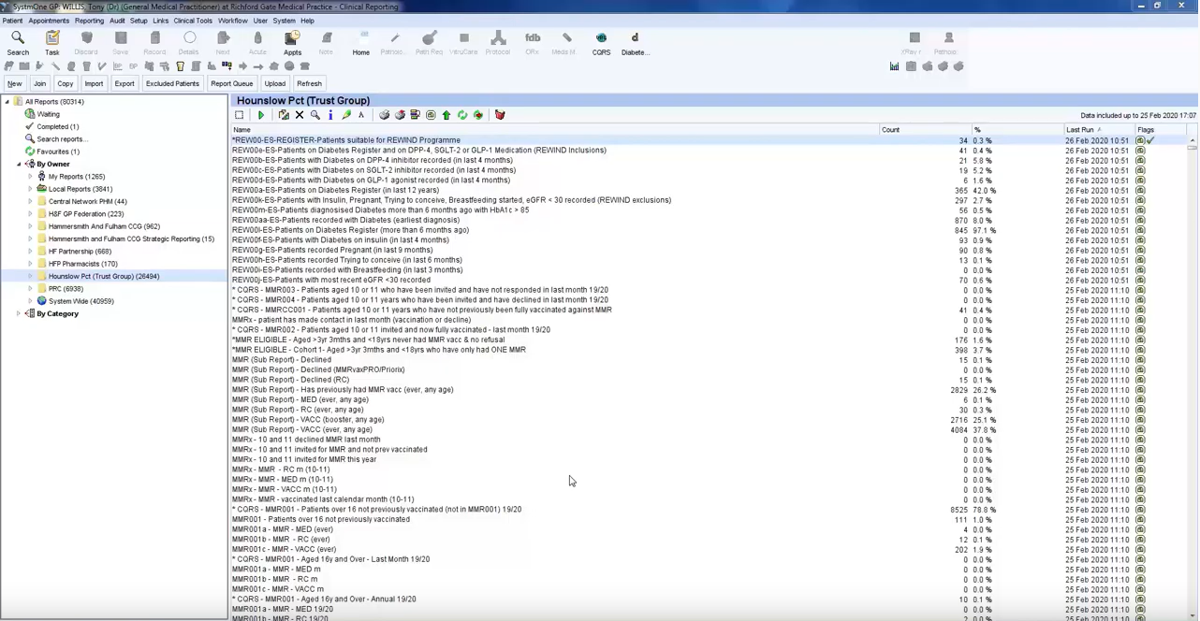Open the Clinical Tools menu
The width and height of the screenshot is (1200, 621).
pos(192,21)
